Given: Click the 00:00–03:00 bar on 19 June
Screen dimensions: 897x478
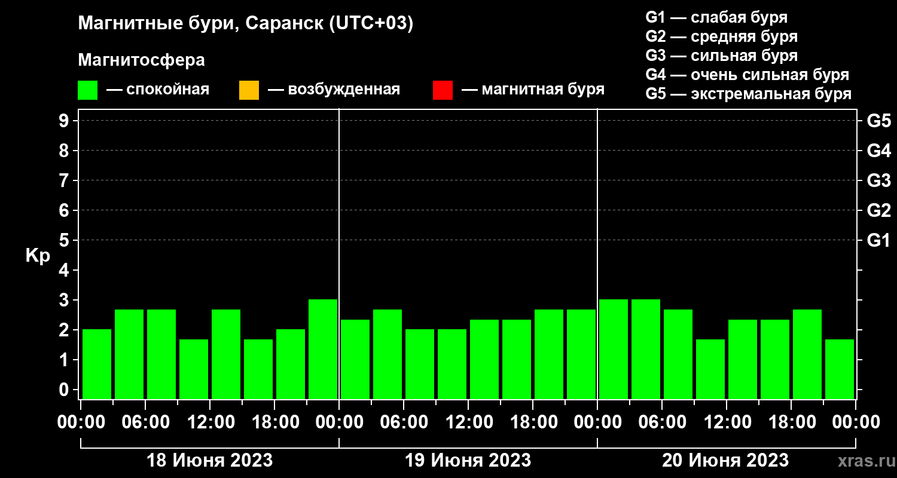Looking at the screenshot, I should (355, 359).
